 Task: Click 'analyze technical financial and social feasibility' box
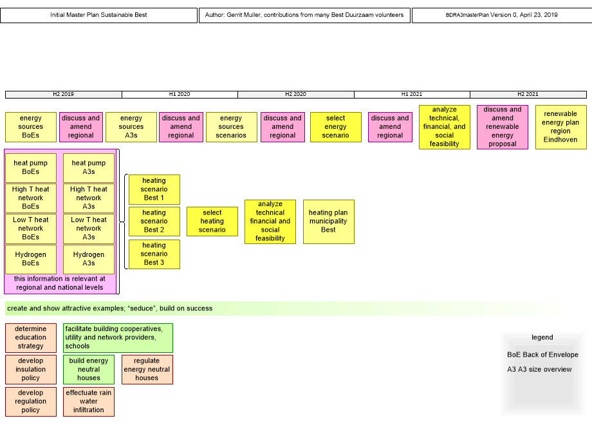(270, 222)
